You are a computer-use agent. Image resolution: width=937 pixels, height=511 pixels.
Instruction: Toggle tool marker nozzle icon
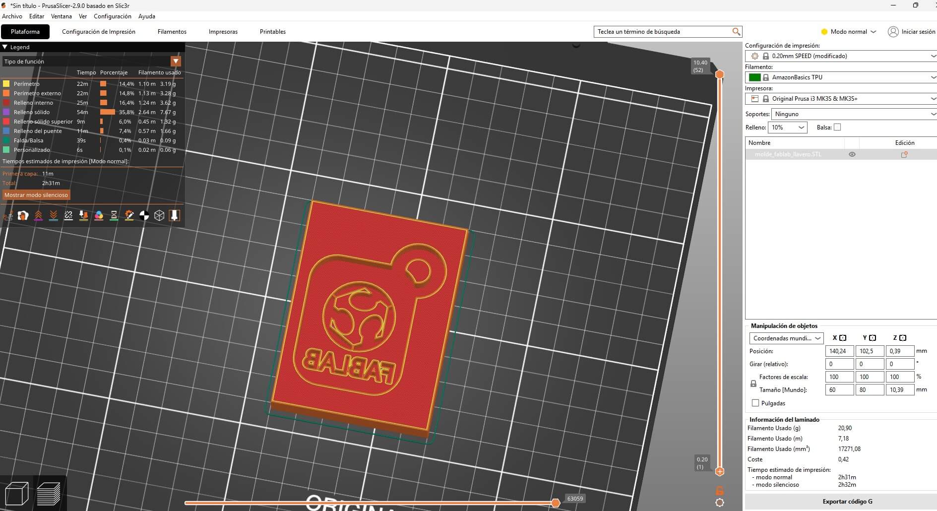coord(175,215)
